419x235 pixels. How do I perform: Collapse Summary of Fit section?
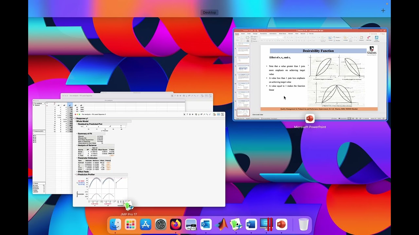tap(77, 133)
